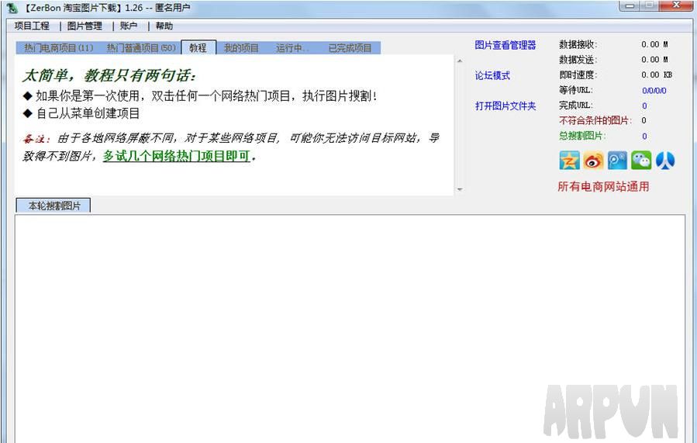
Task: Click the scroll up arrow of tutorial panel
Action: point(460,61)
